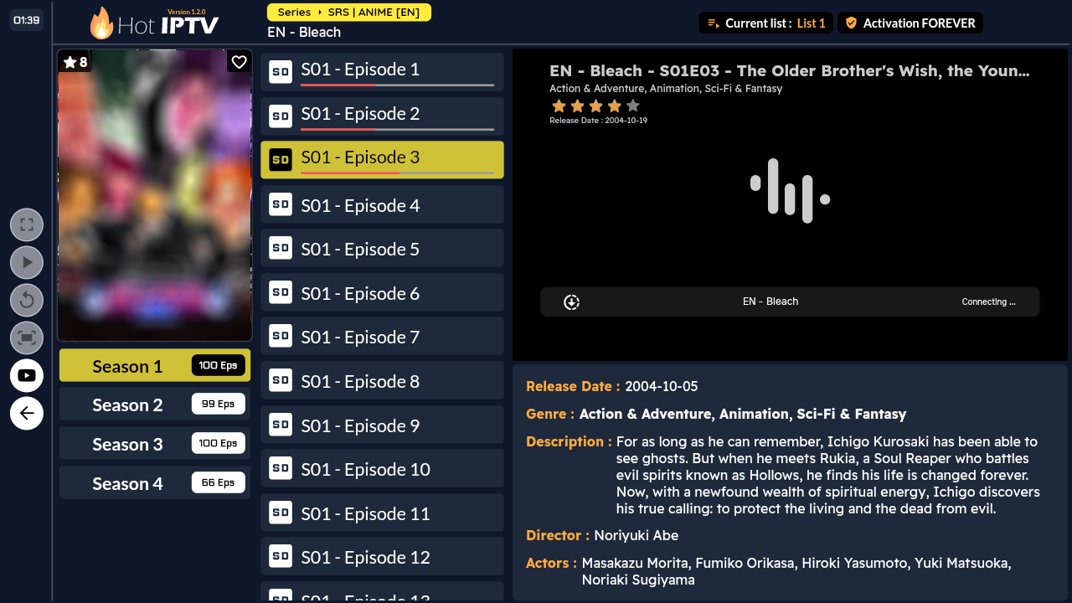Click director name Noriyuki Abe
Image resolution: width=1072 pixels, height=603 pixels.
coord(636,535)
